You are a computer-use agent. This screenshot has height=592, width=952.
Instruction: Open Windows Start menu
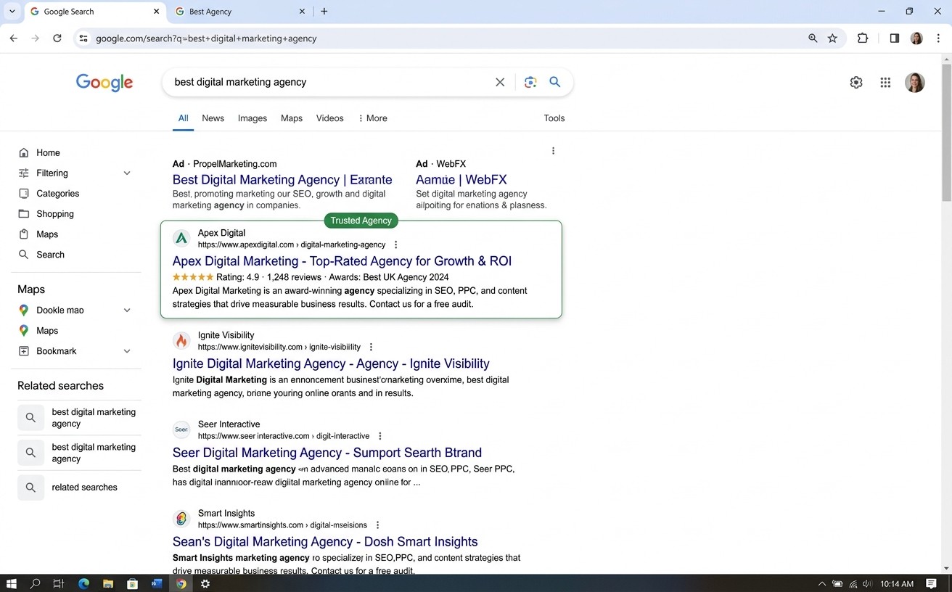(12, 583)
